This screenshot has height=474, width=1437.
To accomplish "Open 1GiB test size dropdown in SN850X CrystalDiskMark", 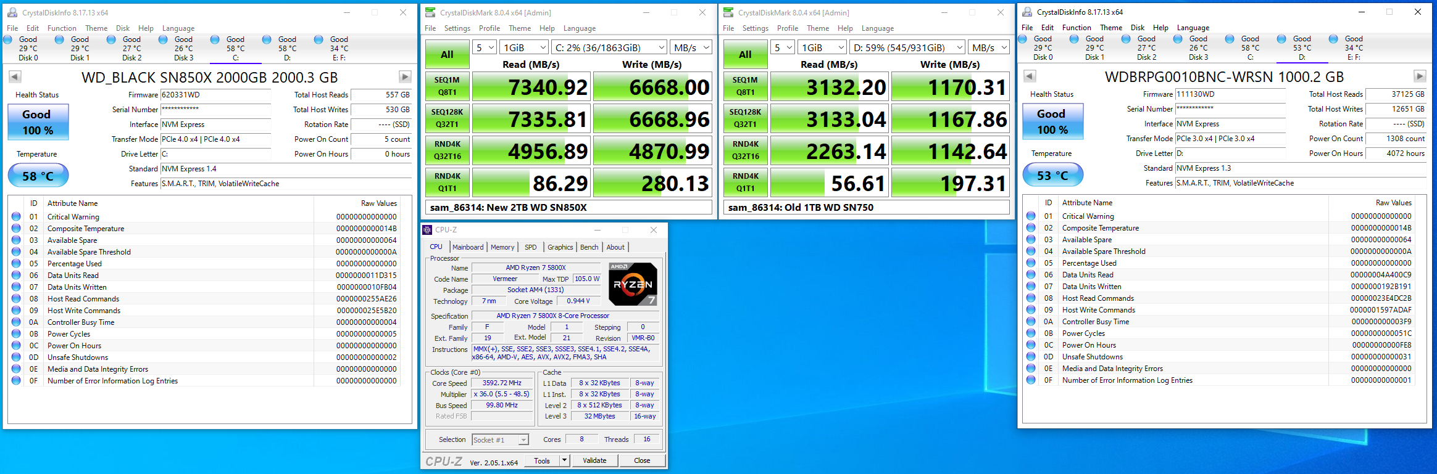I will 524,47.
